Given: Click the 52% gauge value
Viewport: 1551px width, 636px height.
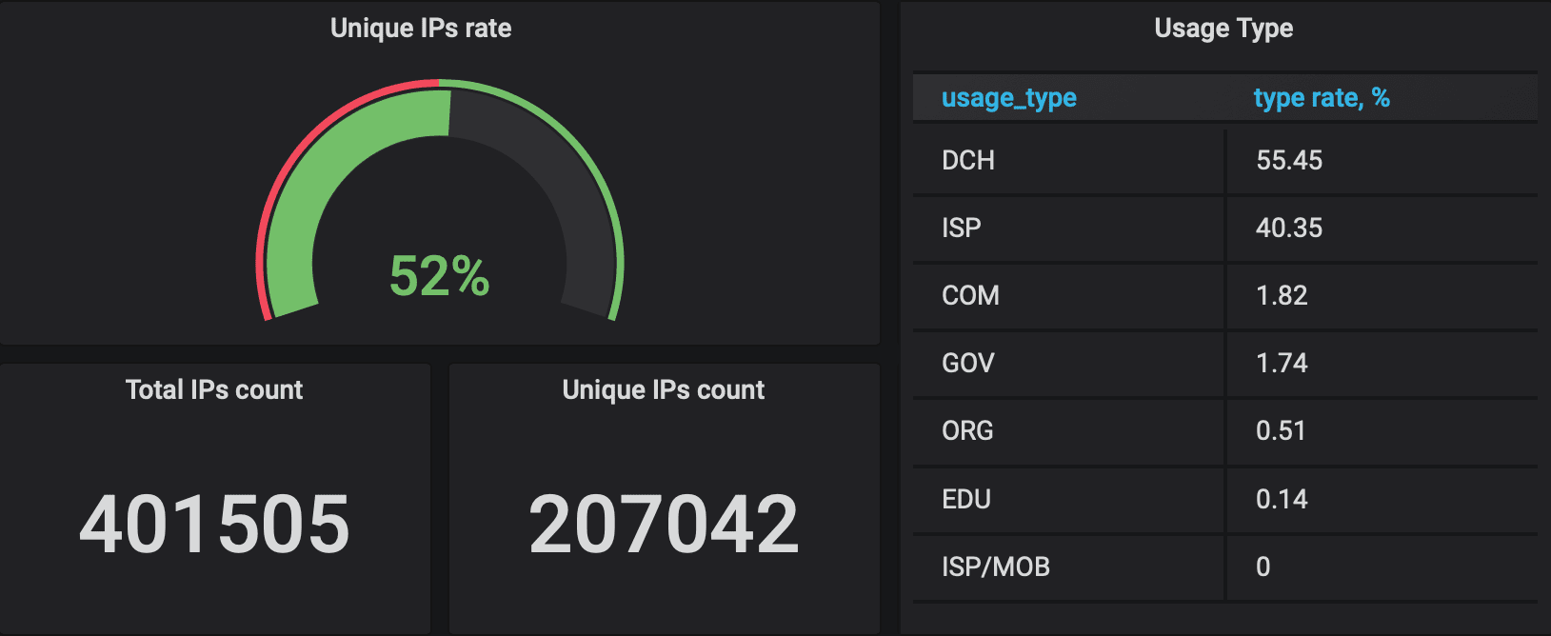Looking at the screenshot, I should [439, 276].
